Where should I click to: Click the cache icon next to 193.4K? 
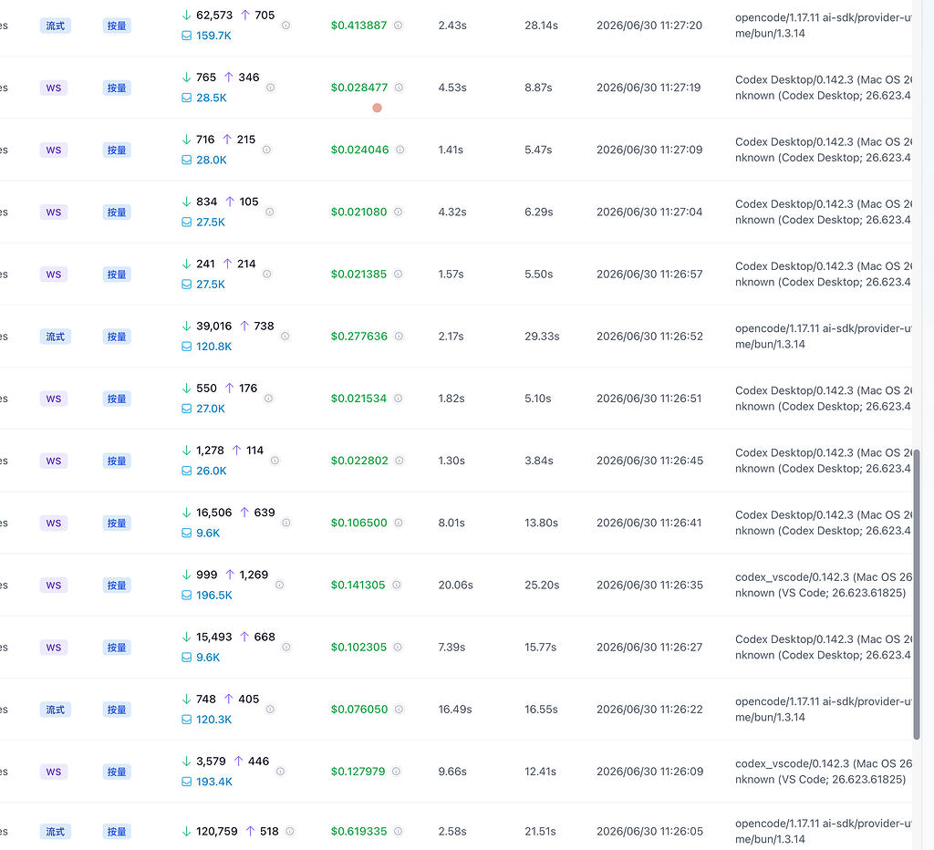186,782
